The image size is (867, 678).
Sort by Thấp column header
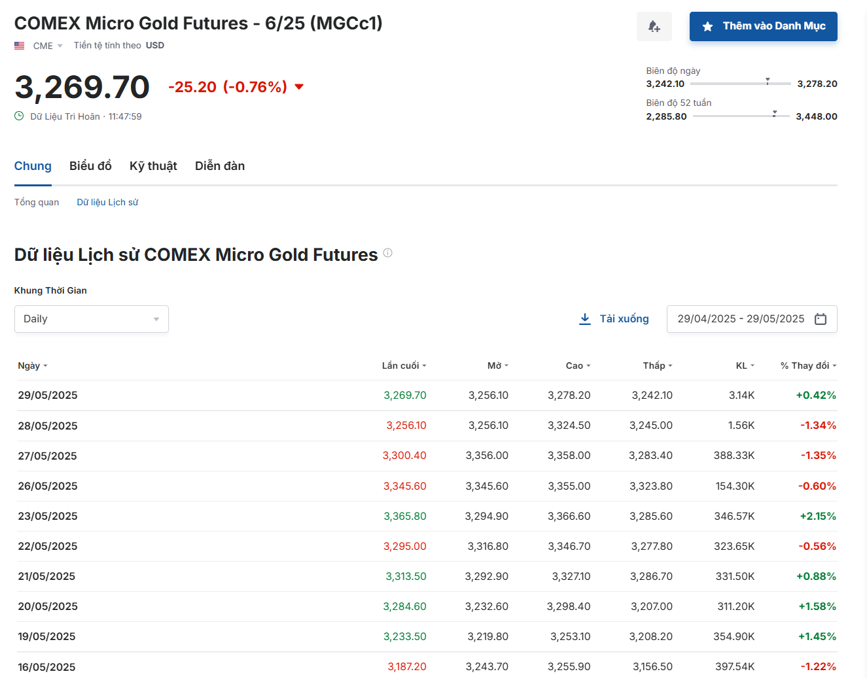[658, 365]
